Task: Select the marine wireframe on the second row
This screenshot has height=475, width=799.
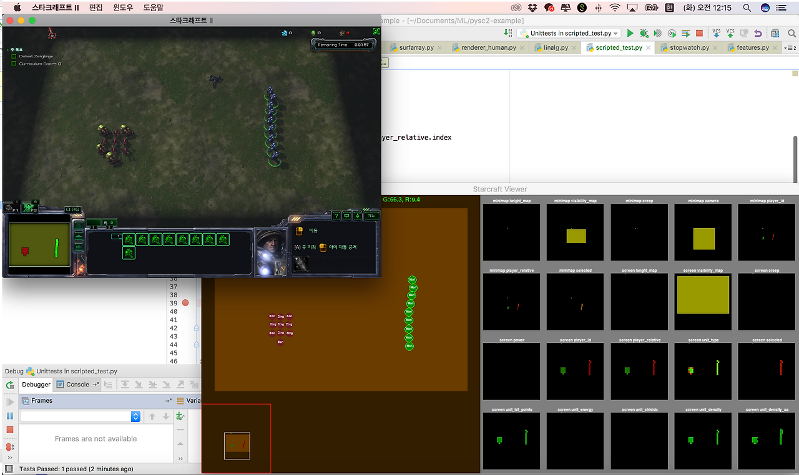Action: click(129, 252)
